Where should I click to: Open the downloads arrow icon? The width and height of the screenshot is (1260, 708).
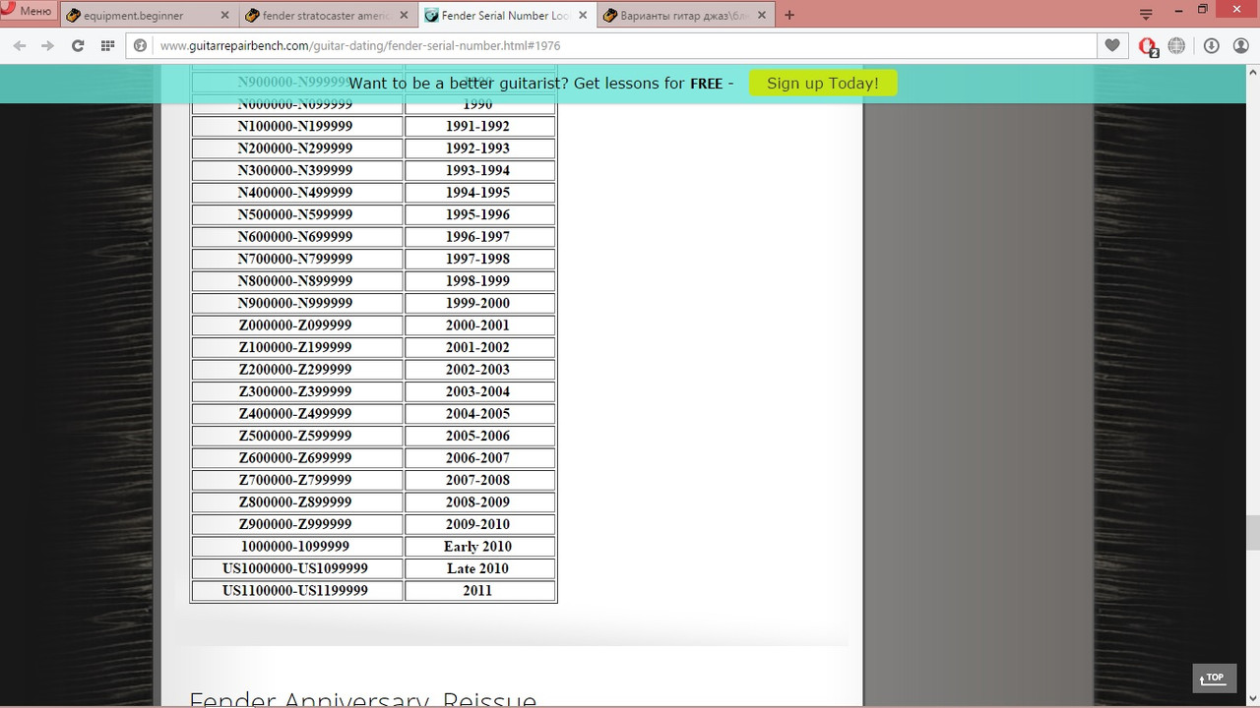(x=1212, y=45)
